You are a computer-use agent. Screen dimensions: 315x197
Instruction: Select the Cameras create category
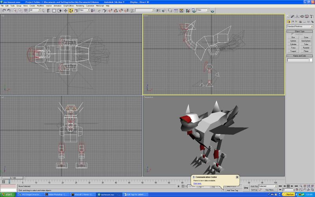[x=300, y=22]
